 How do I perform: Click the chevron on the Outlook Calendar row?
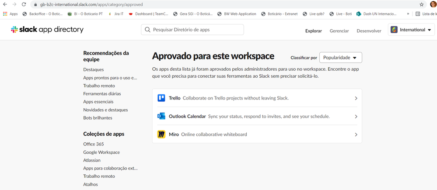pos(356,117)
